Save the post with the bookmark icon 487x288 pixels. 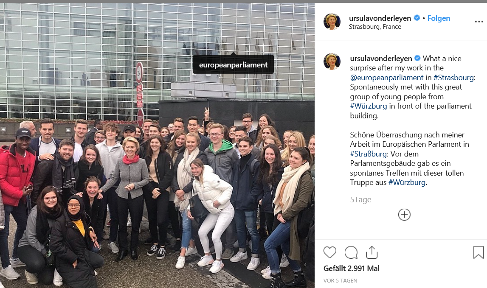[479, 252]
